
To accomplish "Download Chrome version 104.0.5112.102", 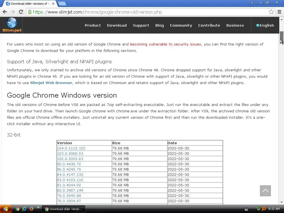I will [x=71, y=148].
